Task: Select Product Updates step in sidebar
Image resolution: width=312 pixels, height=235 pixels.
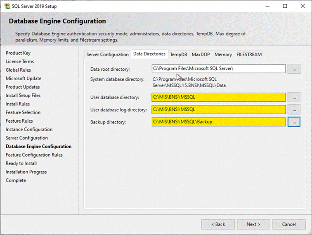Action: pos(23,87)
